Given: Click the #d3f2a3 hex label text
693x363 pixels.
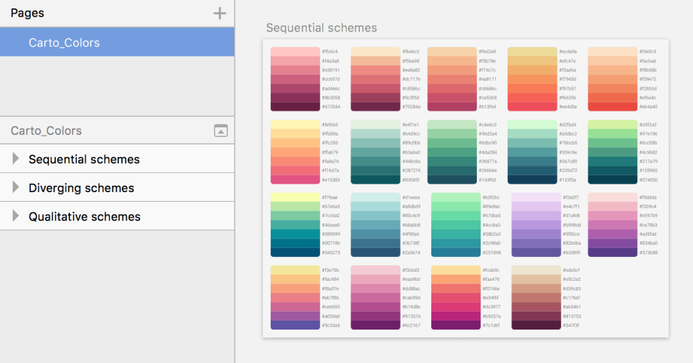Looking at the screenshot, I should point(648,125).
